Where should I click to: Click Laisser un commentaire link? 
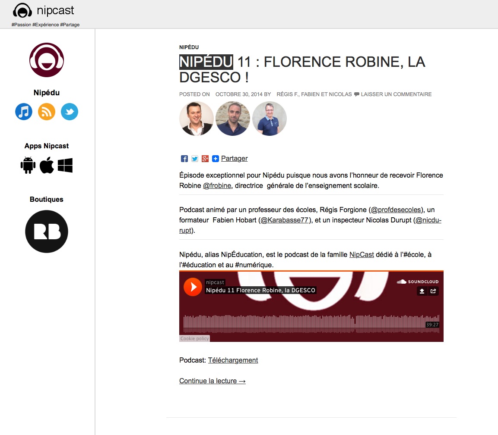click(396, 94)
